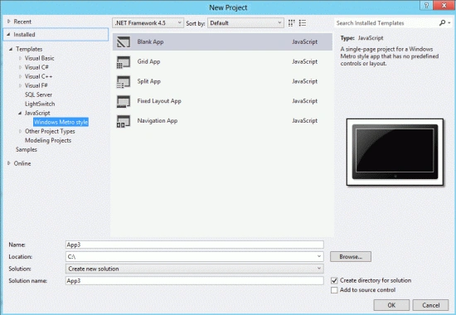Switch to list view of templates
The image size is (456, 315).
pos(303,23)
